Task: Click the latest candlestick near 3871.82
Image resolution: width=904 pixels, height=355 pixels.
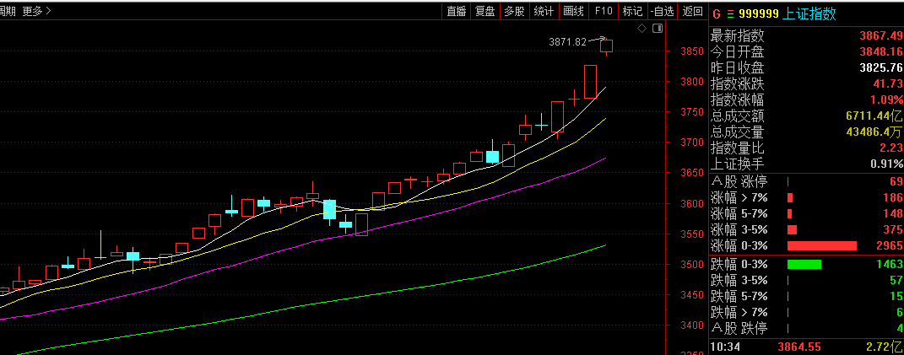Action: [x=607, y=46]
